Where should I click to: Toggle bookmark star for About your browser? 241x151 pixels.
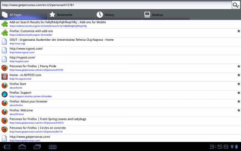click(x=239, y=101)
